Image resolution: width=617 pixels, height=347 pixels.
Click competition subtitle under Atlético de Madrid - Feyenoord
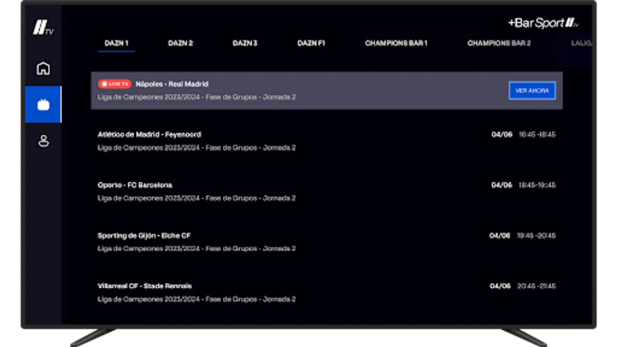197,148
